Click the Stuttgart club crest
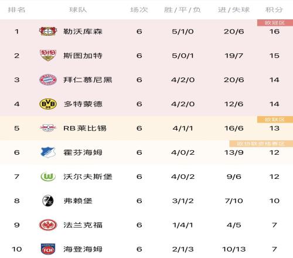Screen dimensions: 293x258 (x=48, y=55)
